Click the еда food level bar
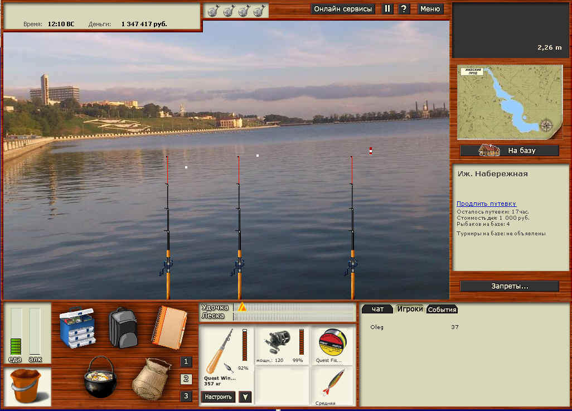 click(x=16, y=331)
